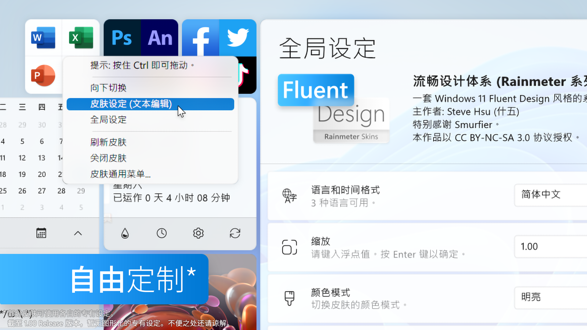Image resolution: width=587 pixels, height=330 pixels.
Task: Click the refresh arrows icon
Action: tap(235, 233)
